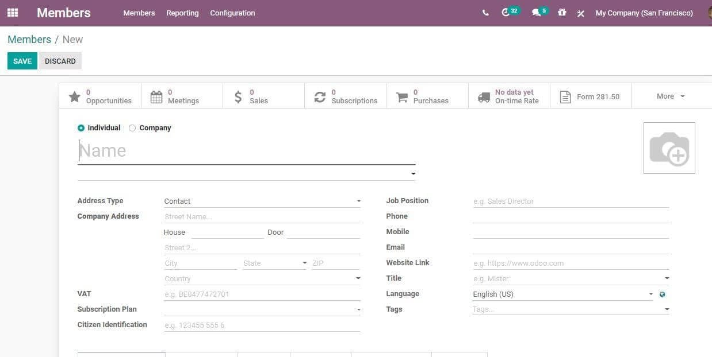Upload a photo via the camera placeholder

[x=669, y=148]
